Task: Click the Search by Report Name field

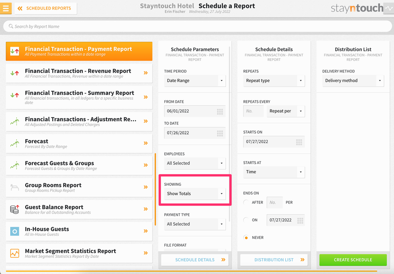Action: (x=197, y=27)
